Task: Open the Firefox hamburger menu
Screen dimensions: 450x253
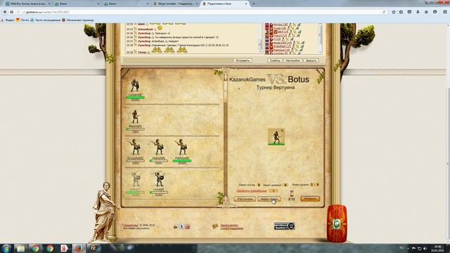Action: [445, 12]
